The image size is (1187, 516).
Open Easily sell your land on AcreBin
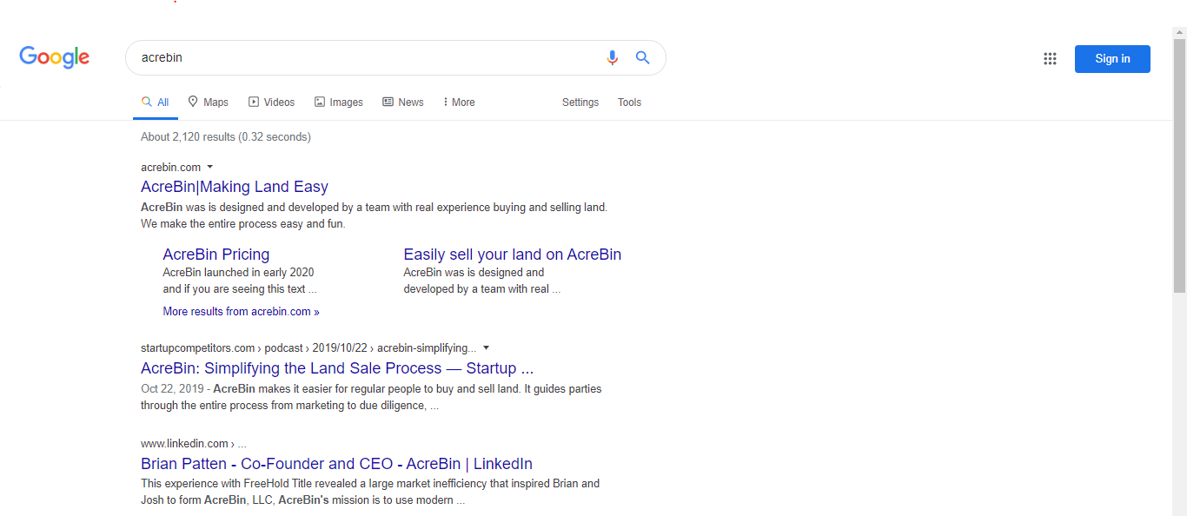pyautogui.click(x=513, y=255)
